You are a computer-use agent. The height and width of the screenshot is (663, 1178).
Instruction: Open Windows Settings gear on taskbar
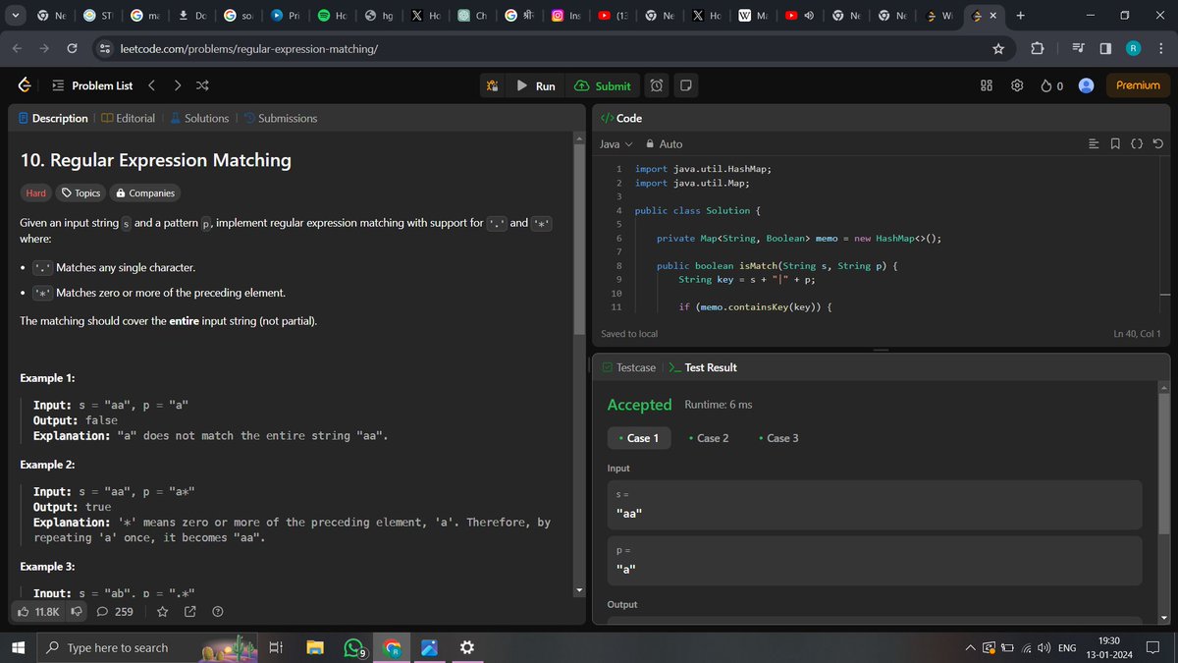[466, 647]
